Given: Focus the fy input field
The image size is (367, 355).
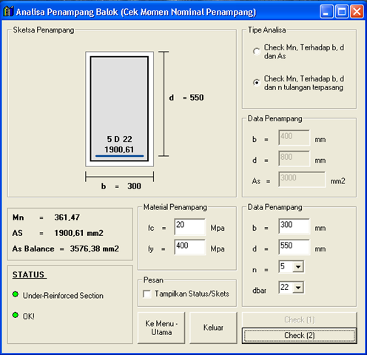Looking at the screenshot, I should pyautogui.click(x=189, y=247).
